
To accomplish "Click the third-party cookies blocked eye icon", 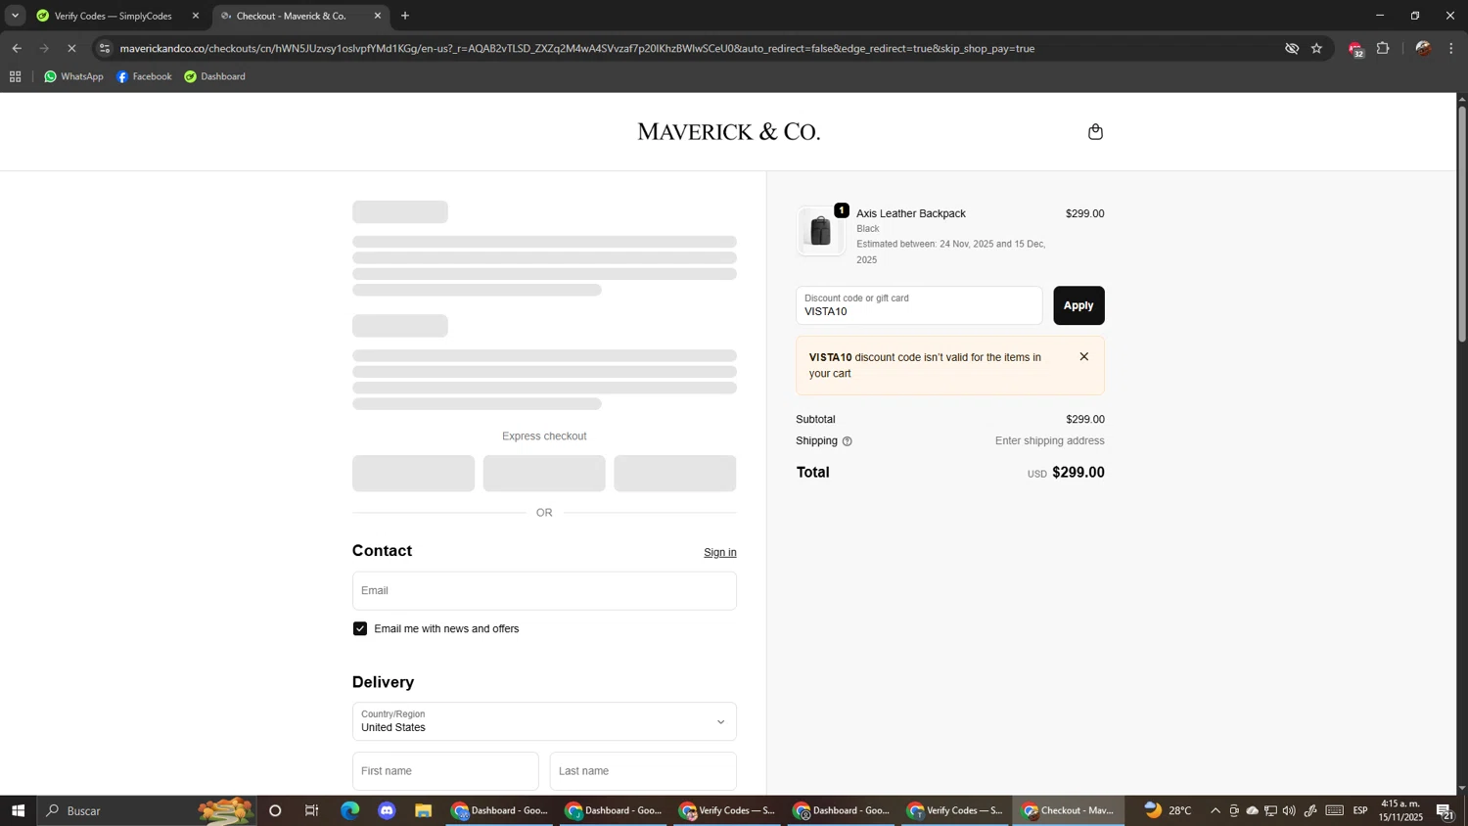I will tap(1292, 48).
